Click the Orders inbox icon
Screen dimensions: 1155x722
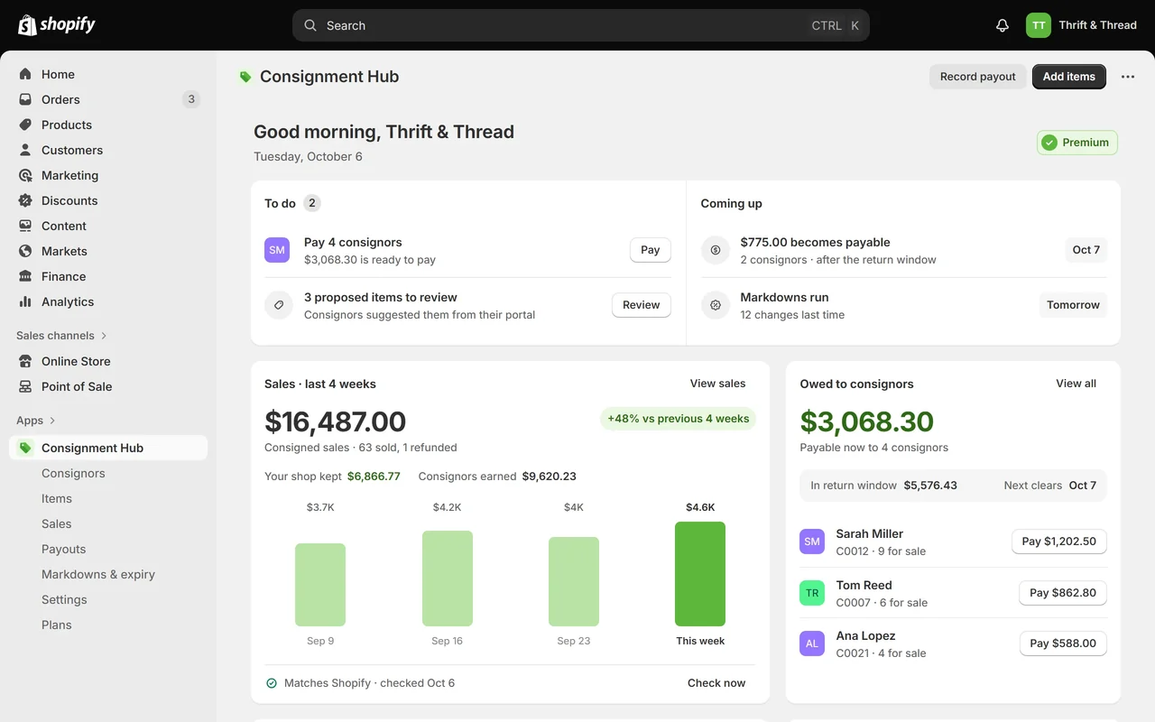pyautogui.click(x=25, y=99)
